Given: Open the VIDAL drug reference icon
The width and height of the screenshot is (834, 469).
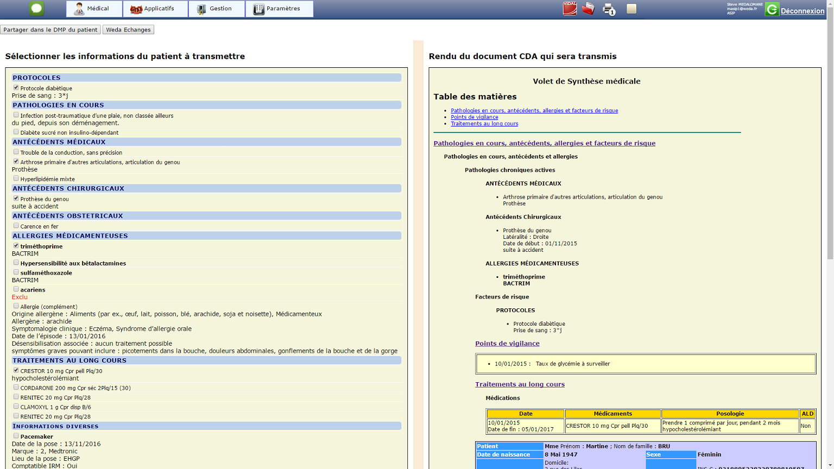Looking at the screenshot, I should coord(570,9).
